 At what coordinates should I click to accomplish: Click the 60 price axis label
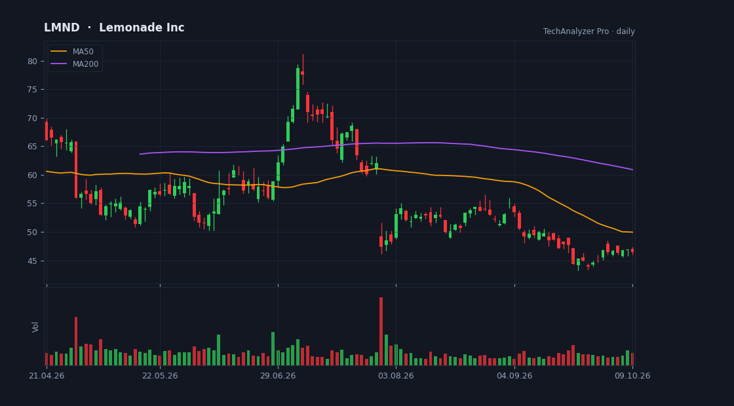click(33, 175)
